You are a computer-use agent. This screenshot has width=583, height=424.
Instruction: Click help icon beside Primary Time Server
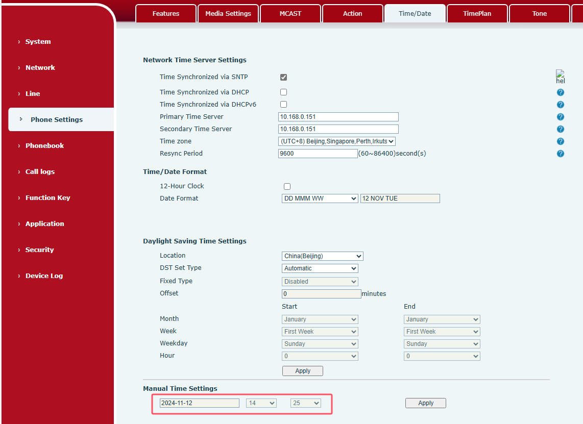pyautogui.click(x=560, y=117)
